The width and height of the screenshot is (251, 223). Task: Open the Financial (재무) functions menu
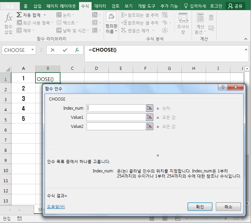click(x=25, y=30)
